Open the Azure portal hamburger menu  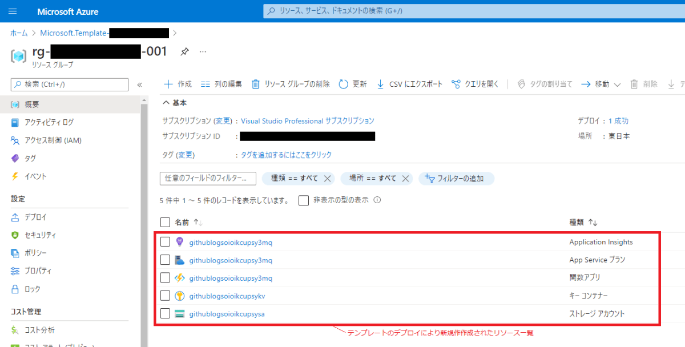13,11
